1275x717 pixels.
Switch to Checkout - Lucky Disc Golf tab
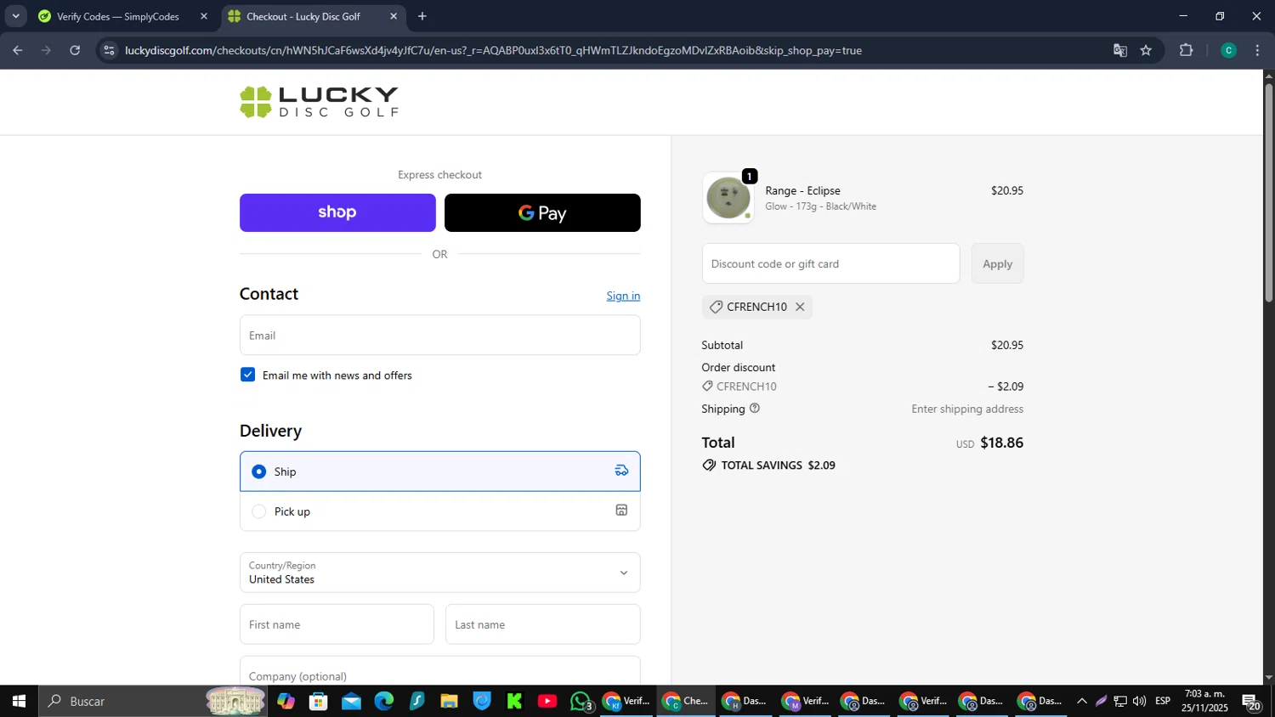pyautogui.click(x=303, y=16)
